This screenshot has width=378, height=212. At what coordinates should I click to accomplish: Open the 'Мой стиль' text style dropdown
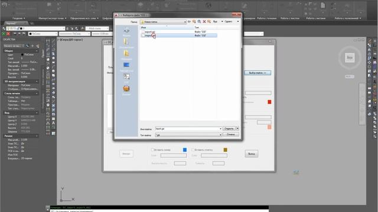[97, 28]
